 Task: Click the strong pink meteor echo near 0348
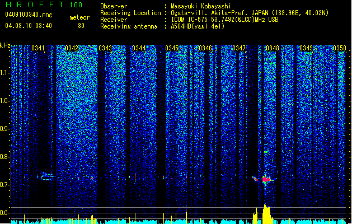(266, 179)
